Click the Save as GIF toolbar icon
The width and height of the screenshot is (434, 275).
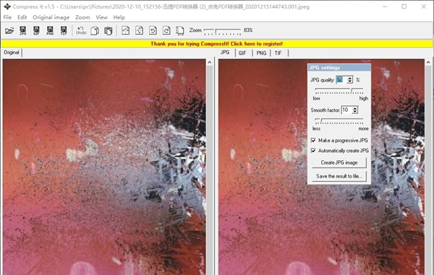[36, 30]
